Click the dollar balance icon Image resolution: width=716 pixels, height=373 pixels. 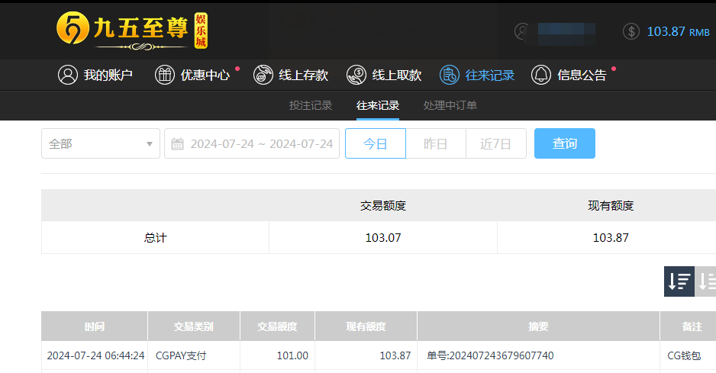click(x=631, y=31)
